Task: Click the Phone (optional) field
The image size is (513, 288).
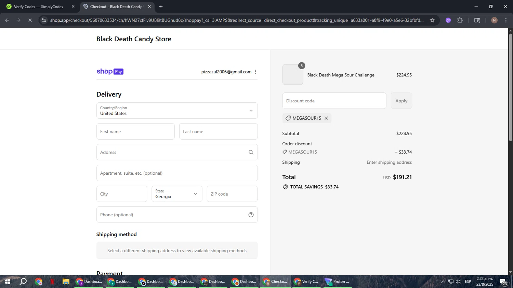Action: pyautogui.click(x=177, y=215)
